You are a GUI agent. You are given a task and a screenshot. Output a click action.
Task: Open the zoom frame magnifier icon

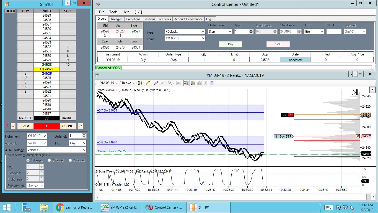tap(178, 83)
